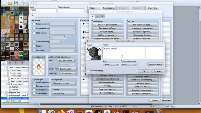The width and height of the screenshot is (201, 113).
Task: Open the 'Положение окна' dropdown showing 'Низ'
Action: [x=129, y=64]
